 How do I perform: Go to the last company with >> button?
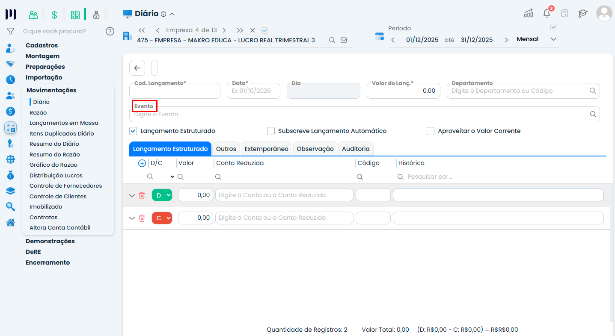[240, 30]
